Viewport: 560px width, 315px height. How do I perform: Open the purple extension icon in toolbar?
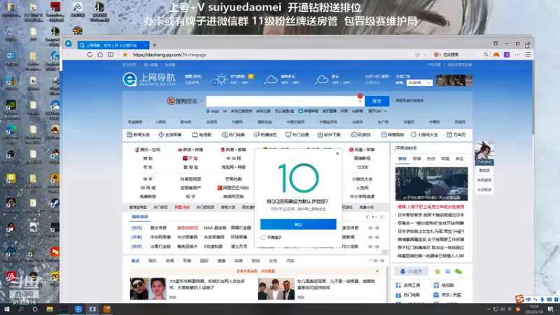tap(507, 55)
